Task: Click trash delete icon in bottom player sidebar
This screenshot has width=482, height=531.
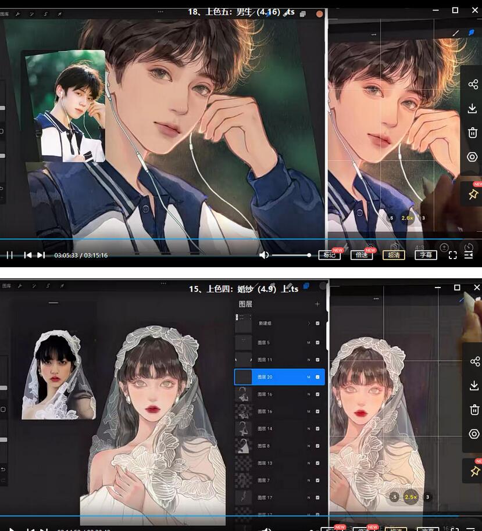Action: click(474, 410)
